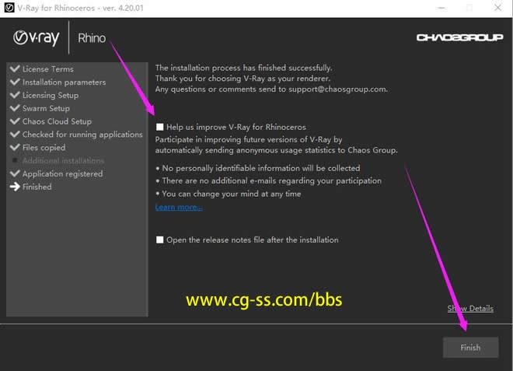Image resolution: width=513 pixels, height=371 pixels.
Task: Click the Finished step arrow icon
Action: (x=15, y=187)
